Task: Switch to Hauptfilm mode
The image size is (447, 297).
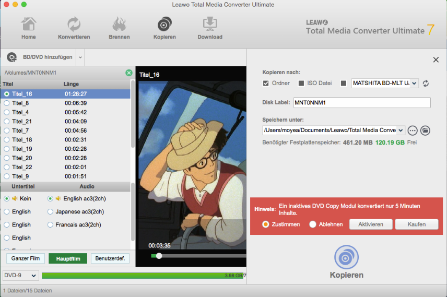Action: [x=68, y=258]
